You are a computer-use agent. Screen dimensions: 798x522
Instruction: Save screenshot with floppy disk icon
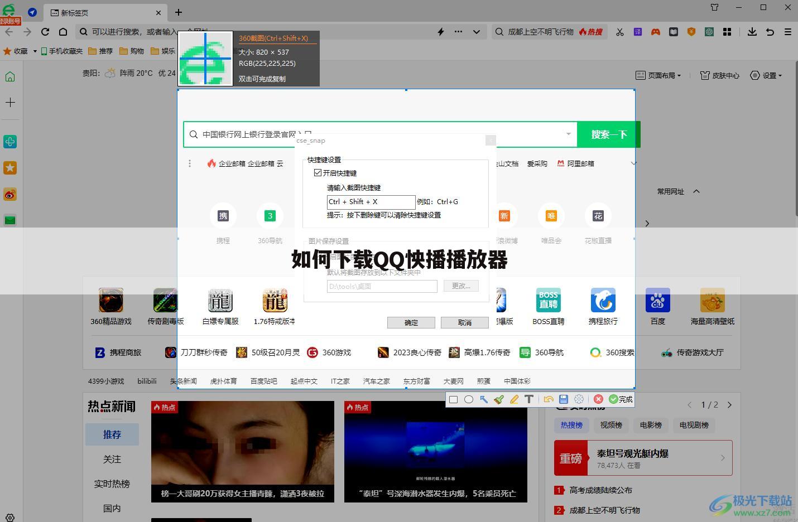[x=564, y=399]
